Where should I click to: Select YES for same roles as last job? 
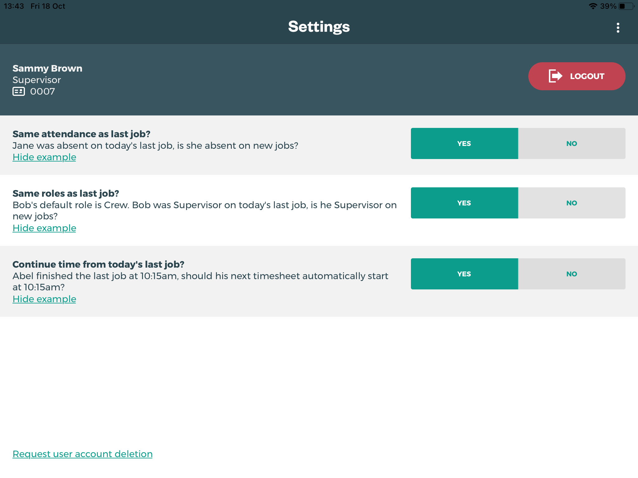point(464,203)
